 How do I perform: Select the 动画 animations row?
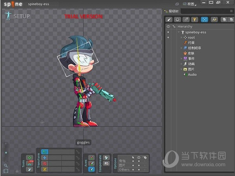(189, 64)
